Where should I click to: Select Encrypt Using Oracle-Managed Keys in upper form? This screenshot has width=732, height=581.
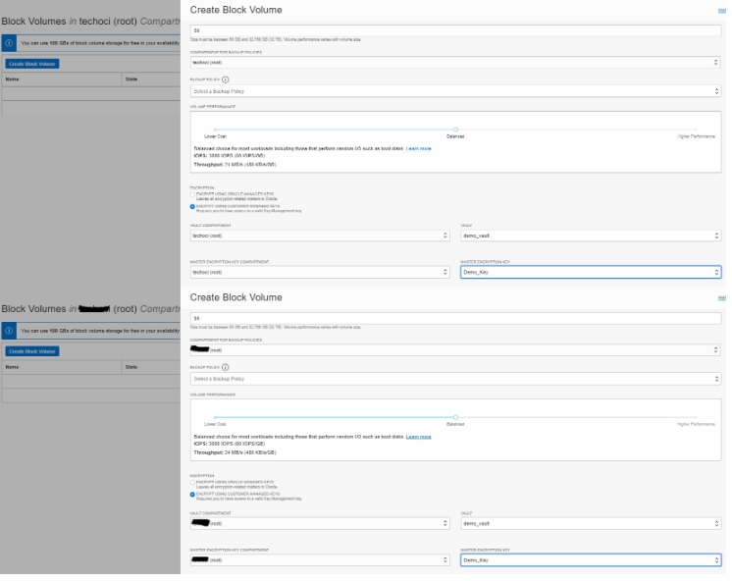[192, 194]
